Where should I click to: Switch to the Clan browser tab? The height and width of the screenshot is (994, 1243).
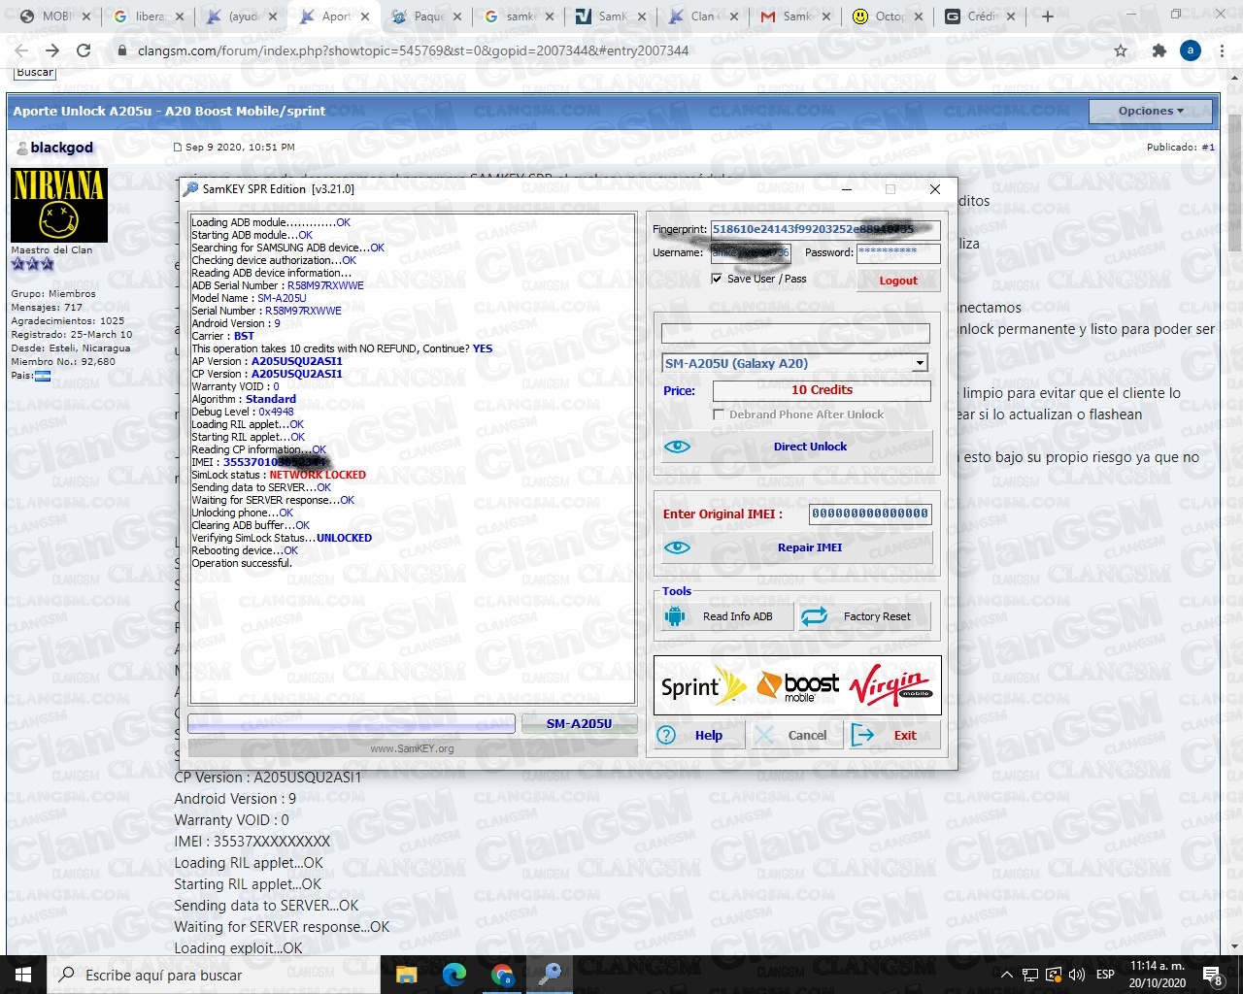pyautogui.click(x=703, y=17)
